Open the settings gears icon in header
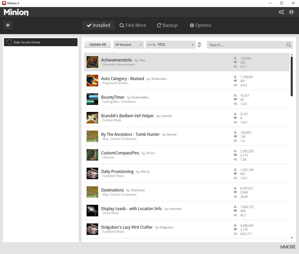 (281, 12)
